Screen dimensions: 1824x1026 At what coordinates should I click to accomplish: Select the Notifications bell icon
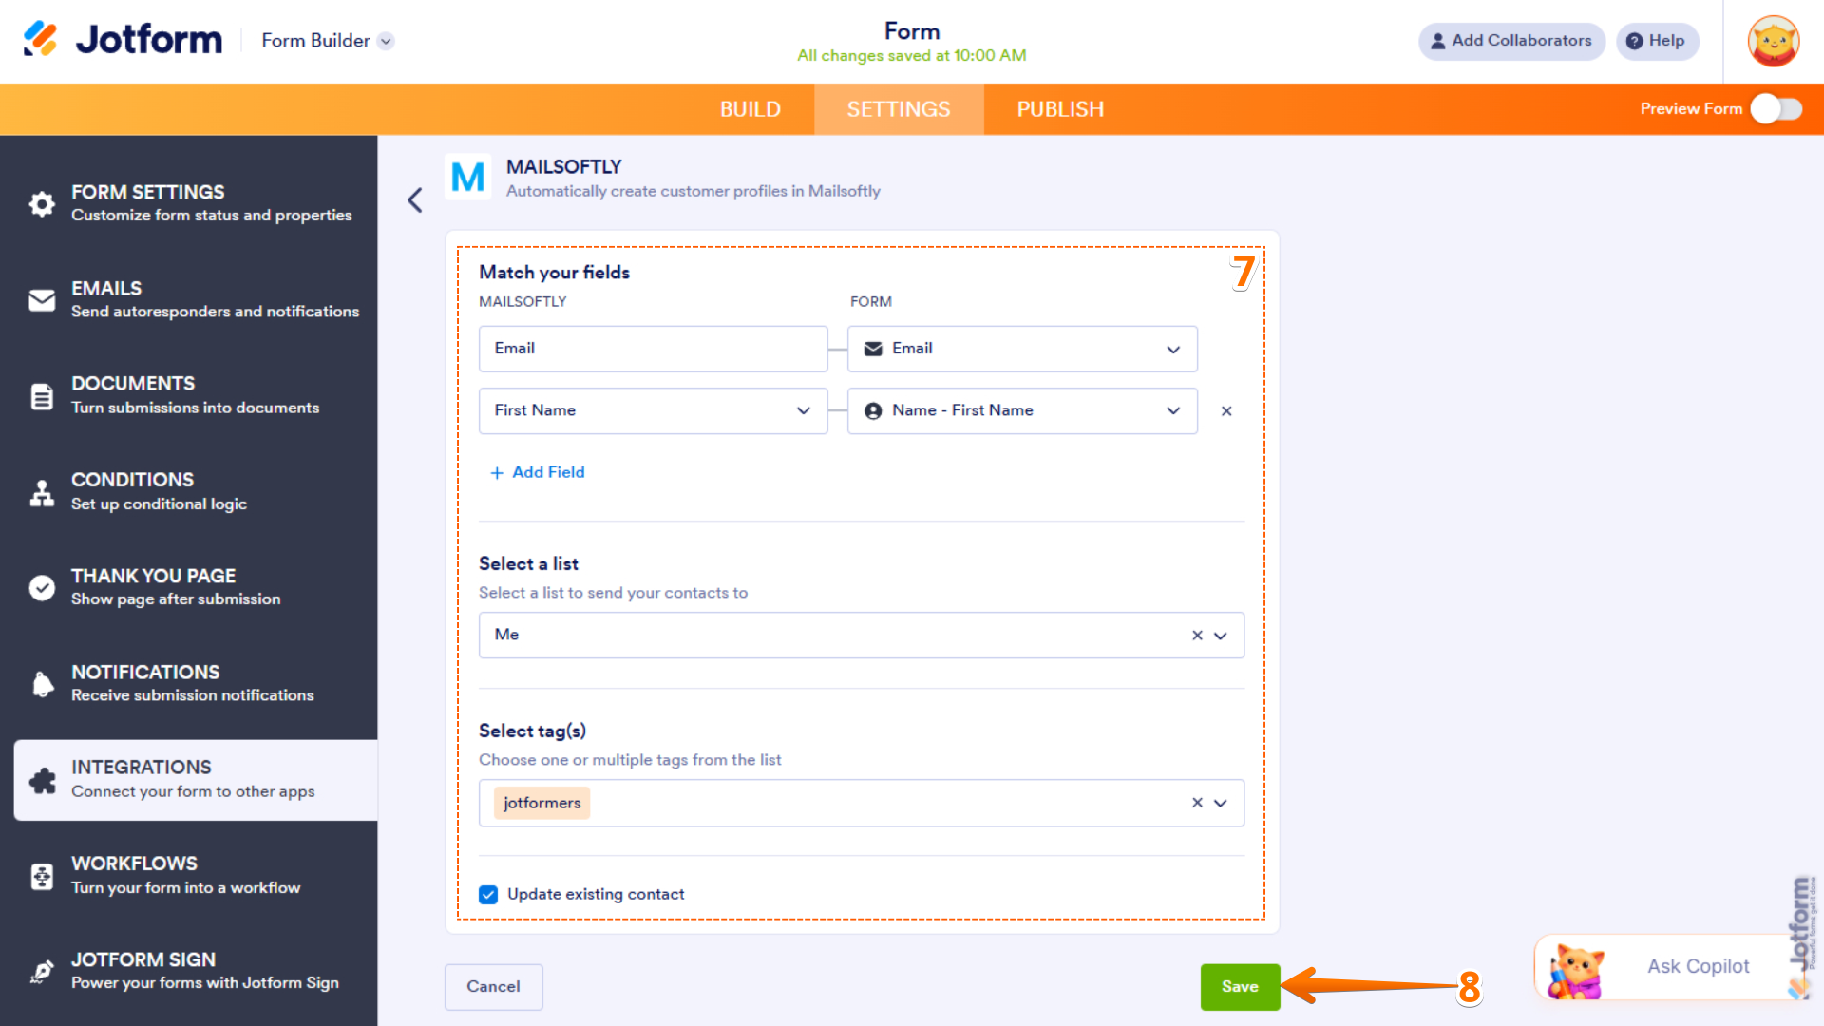[42, 684]
